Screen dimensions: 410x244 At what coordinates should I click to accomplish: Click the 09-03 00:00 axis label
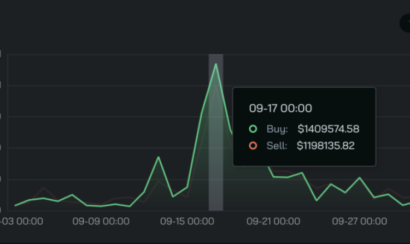click(21, 222)
